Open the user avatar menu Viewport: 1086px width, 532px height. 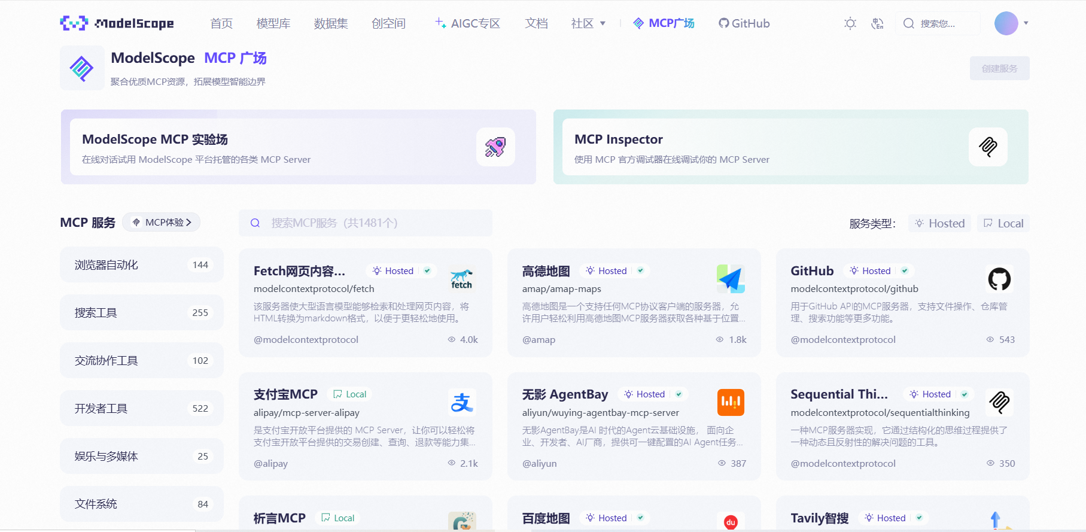[1006, 23]
